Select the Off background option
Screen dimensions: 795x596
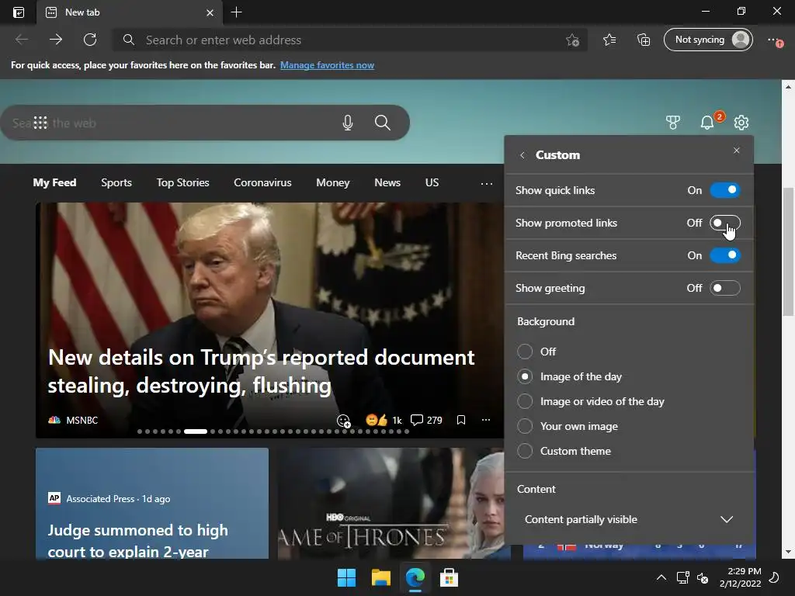[x=525, y=352]
